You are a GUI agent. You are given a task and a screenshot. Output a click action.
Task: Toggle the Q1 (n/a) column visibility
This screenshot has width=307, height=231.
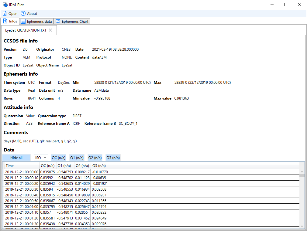pyautogui.click(x=77, y=158)
